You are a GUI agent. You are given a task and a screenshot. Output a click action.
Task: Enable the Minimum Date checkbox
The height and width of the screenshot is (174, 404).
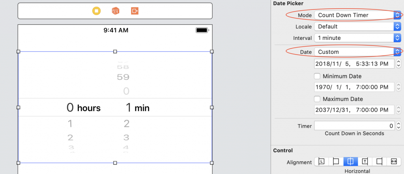317,76
